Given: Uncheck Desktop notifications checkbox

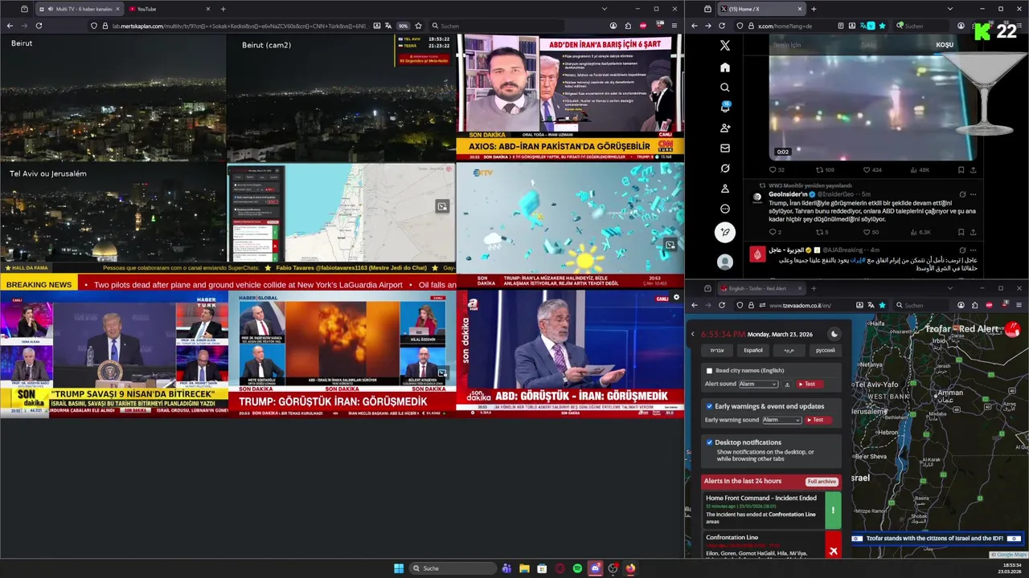Looking at the screenshot, I should [709, 442].
